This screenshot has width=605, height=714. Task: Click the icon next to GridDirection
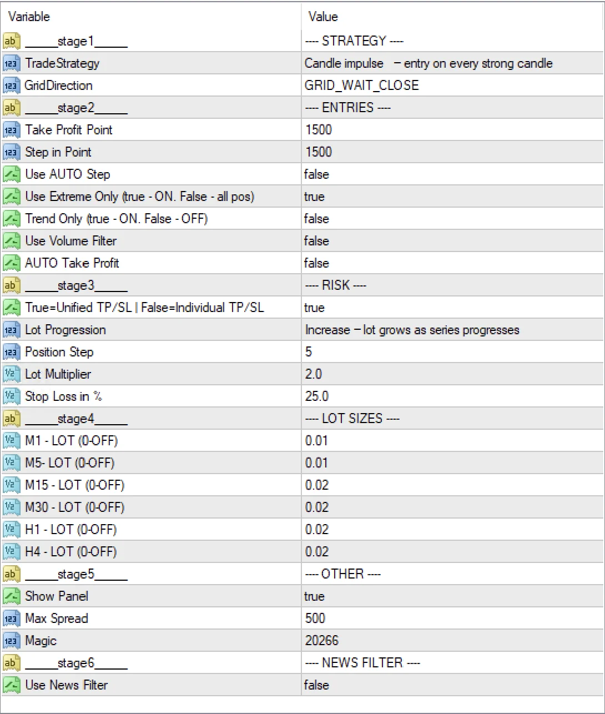pos(12,86)
